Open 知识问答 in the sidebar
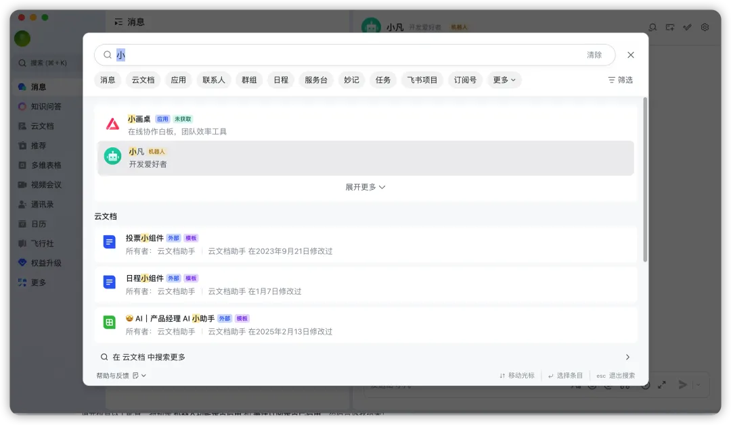This screenshot has height=425, width=731. tap(46, 107)
